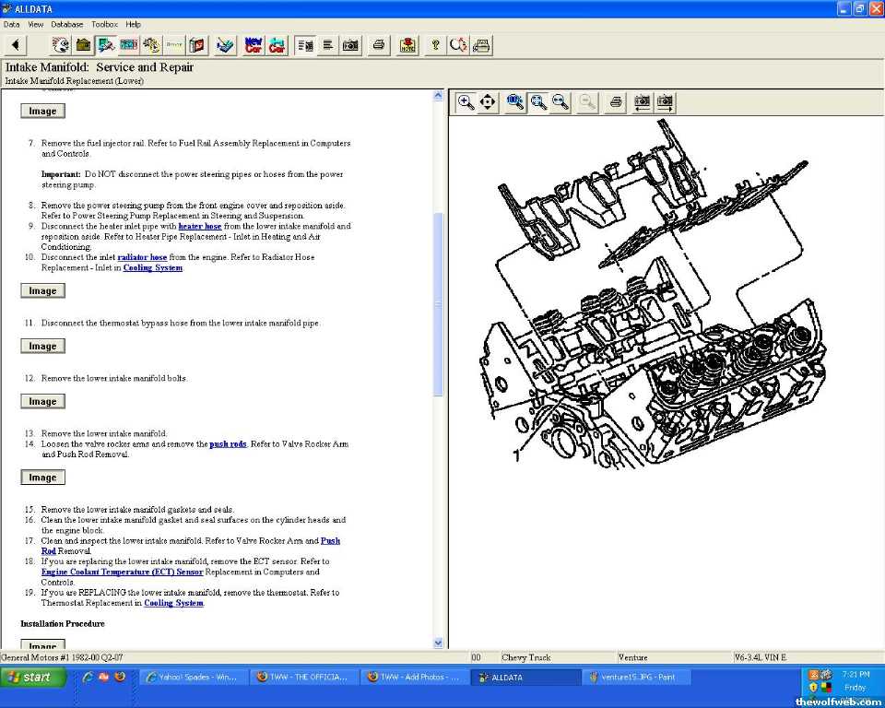Click the back arrow in main toolbar
Screen dimensions: 885x708
coord(16,45)
